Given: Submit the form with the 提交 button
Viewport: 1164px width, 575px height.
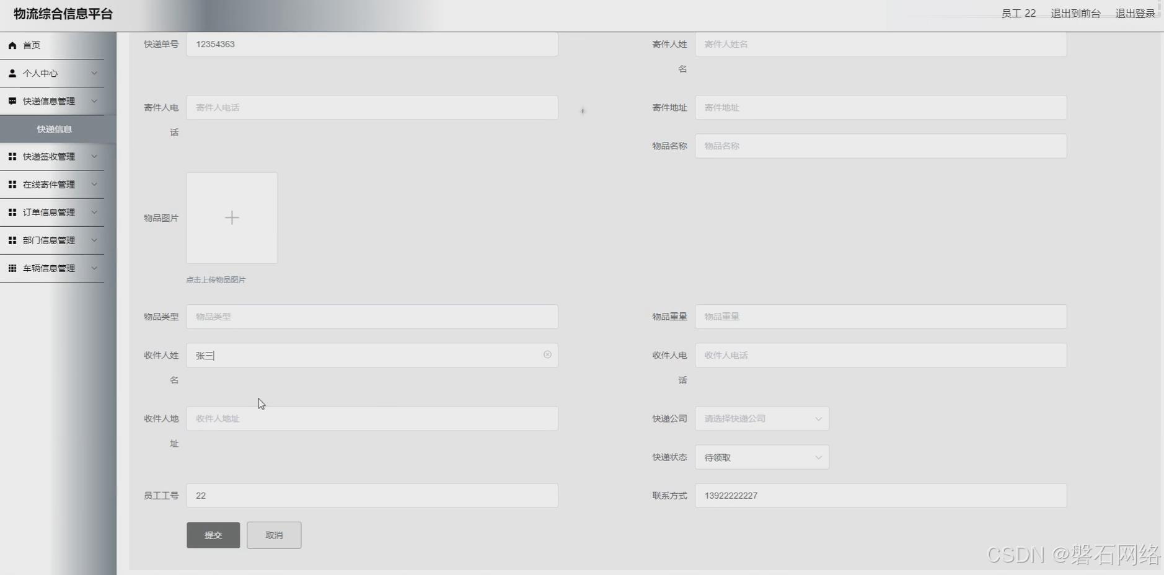Looking at the screenshot, I should [212, 535].
